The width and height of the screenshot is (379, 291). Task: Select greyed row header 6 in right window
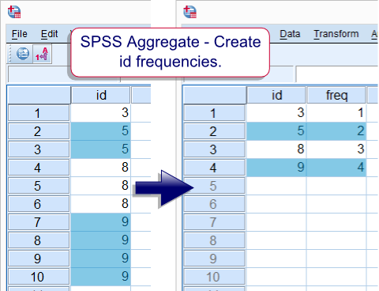[215, 204]
